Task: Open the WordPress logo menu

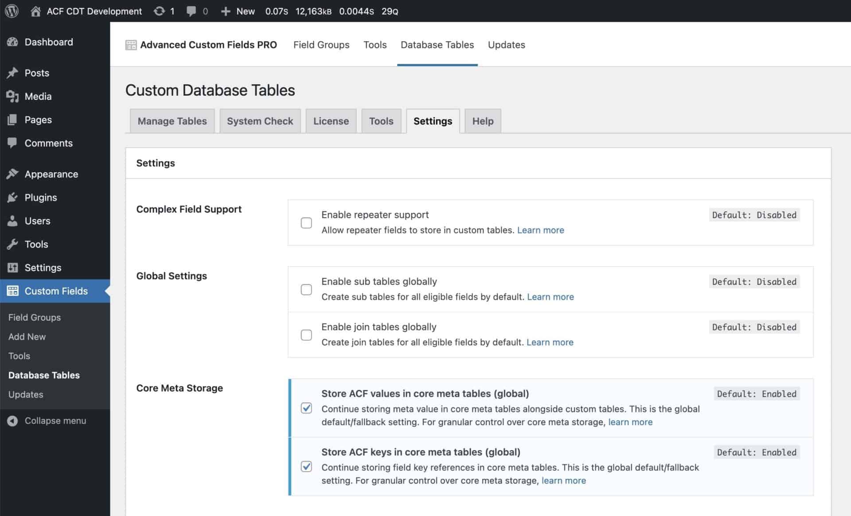Action: 11,11
